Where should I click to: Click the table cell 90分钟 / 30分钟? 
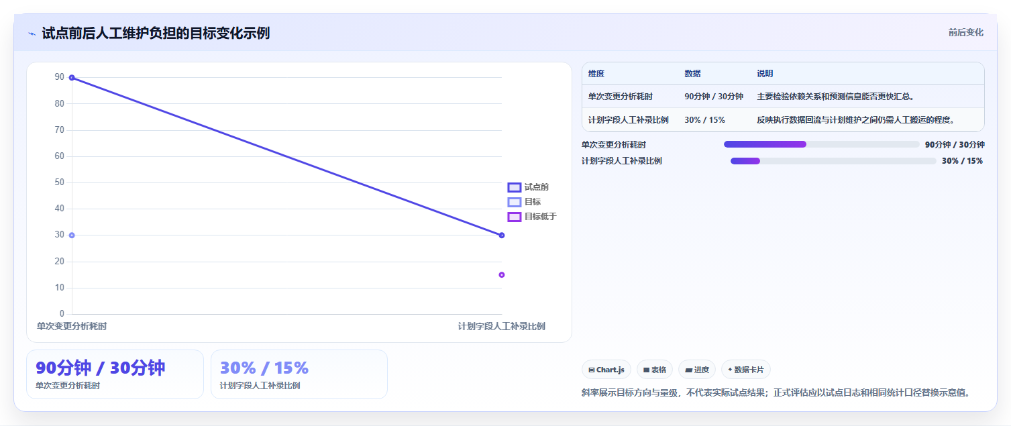pyautogui.click(x=714, y=97)
